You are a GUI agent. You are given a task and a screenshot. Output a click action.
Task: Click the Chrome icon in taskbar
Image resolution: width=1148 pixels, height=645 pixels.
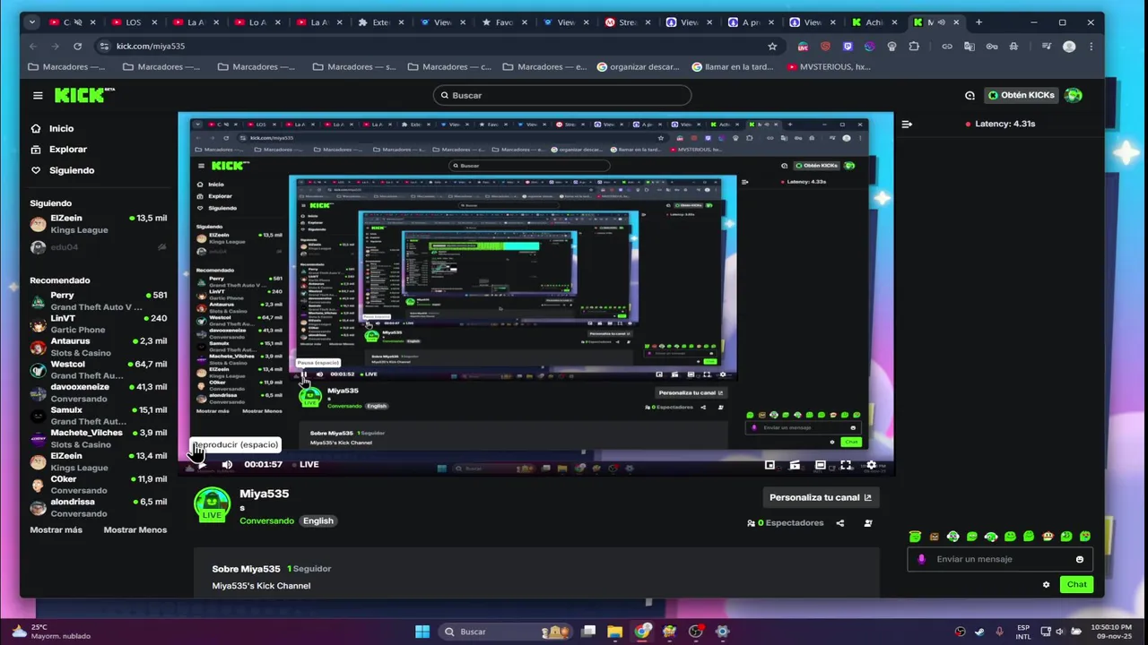[642, 632]
